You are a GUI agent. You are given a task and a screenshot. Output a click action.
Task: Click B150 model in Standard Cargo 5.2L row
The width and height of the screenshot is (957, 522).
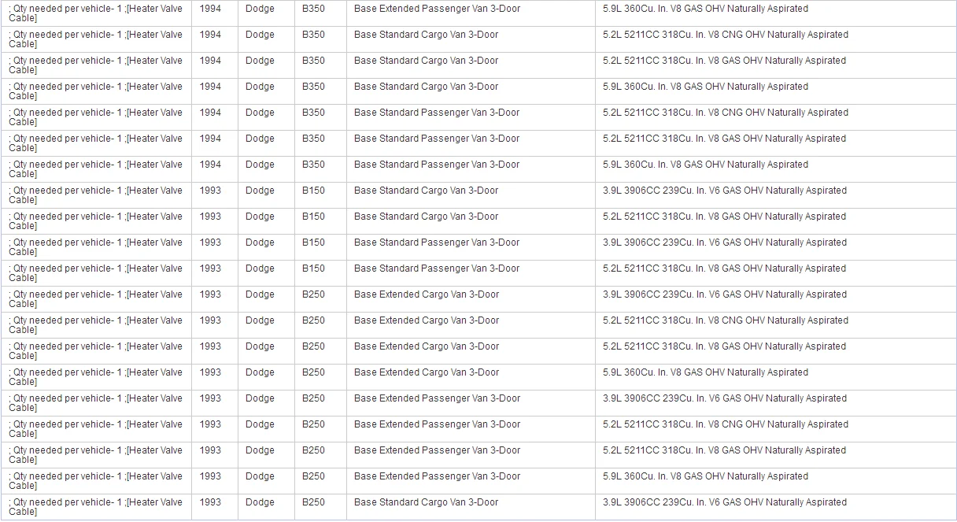coord(313,217)
